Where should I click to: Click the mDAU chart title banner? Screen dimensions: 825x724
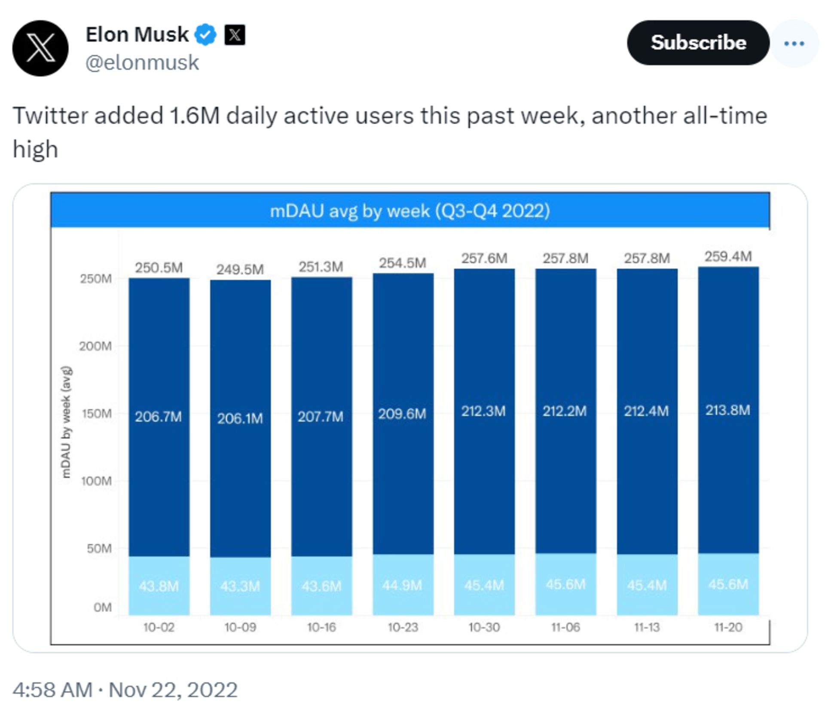tap(410, 211)
